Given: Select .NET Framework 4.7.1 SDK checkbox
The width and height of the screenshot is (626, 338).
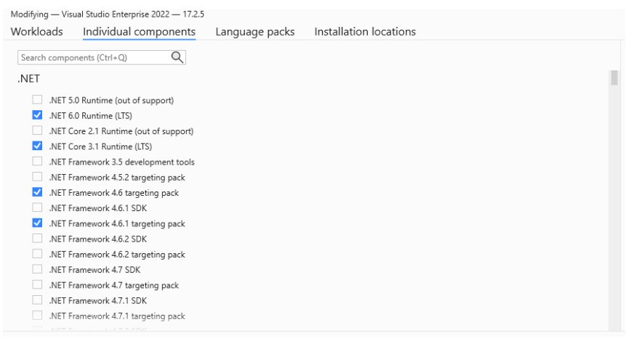Looking at the screenshot, I should [37, 300].
